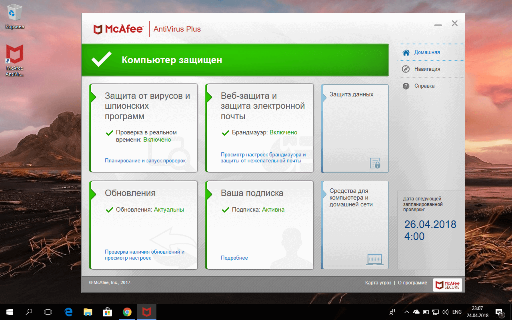The width and height of the screenshot is (512, 320).
Task: Click the next scan date 26.04.2018 4:00
Action: (x=430, y=230)
